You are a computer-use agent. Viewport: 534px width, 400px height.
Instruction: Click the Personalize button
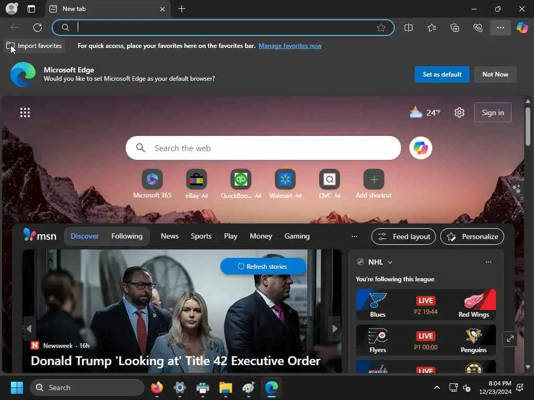click(x=472, y=236)
